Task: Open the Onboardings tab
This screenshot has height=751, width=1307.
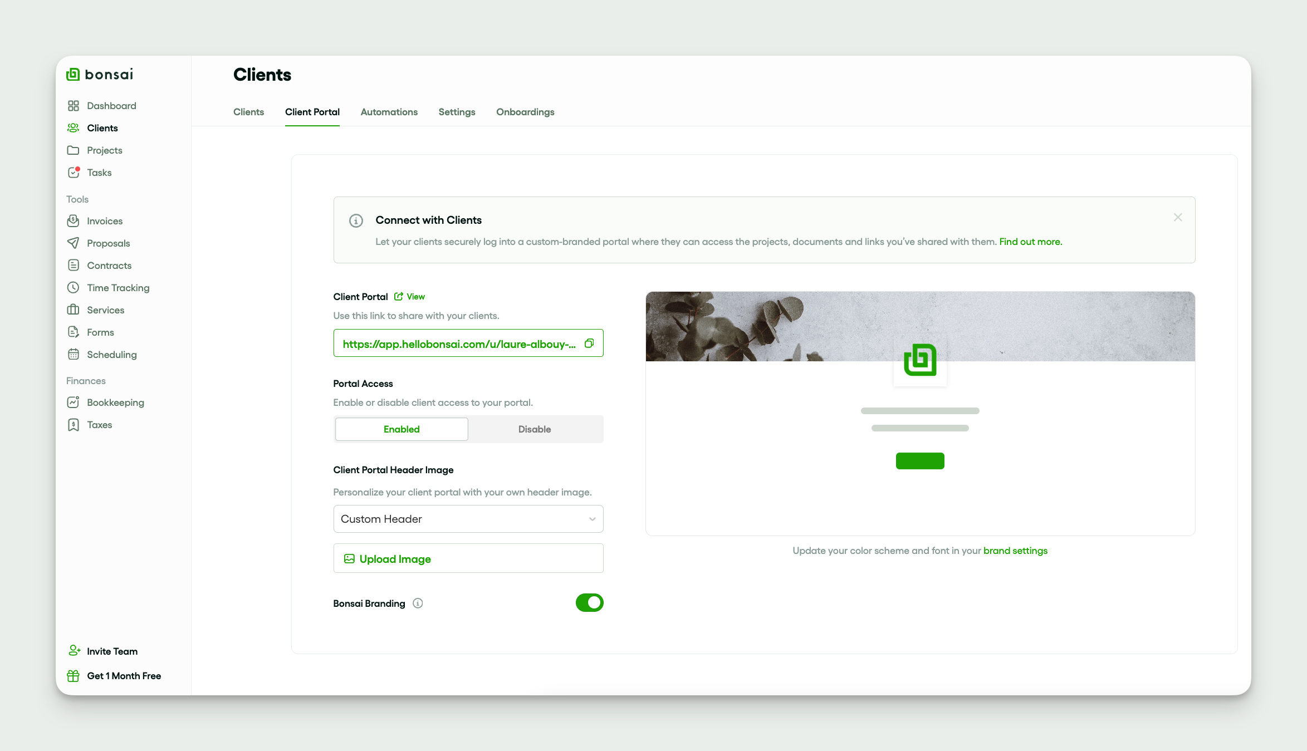Action: [525, 112]
